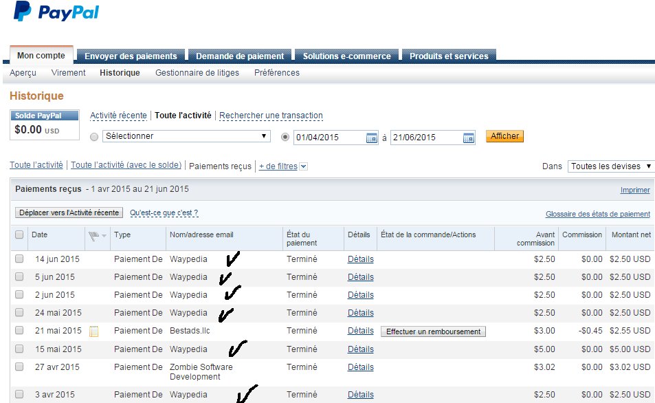
Task: Tick the checkbox for 27 avr 2015
Action: 19,367
